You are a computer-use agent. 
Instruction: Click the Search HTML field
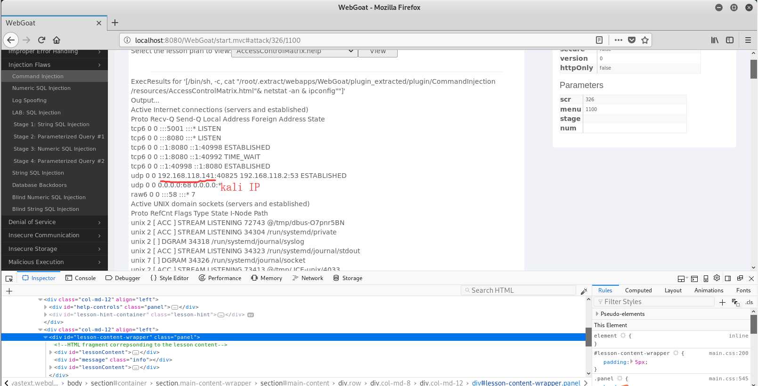tap(518, 290)
